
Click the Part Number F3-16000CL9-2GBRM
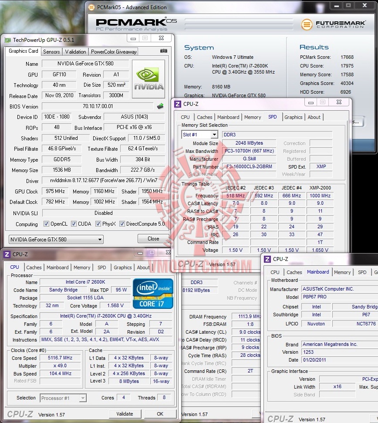click(249, 166)
